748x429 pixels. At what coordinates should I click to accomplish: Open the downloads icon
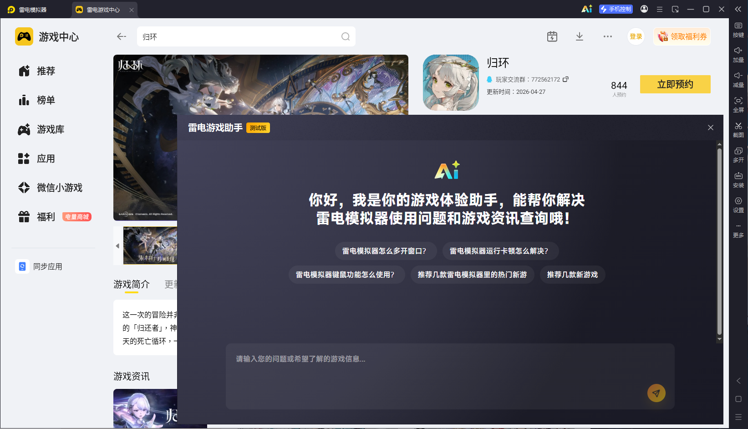[x=580, y=36]
